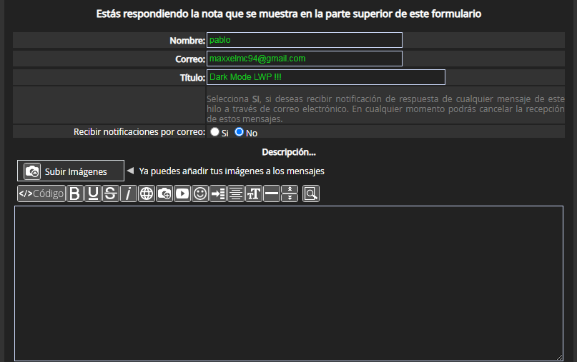577x362 pixels.
Task: Click the Subir Imágenes button
Action: 71,171
